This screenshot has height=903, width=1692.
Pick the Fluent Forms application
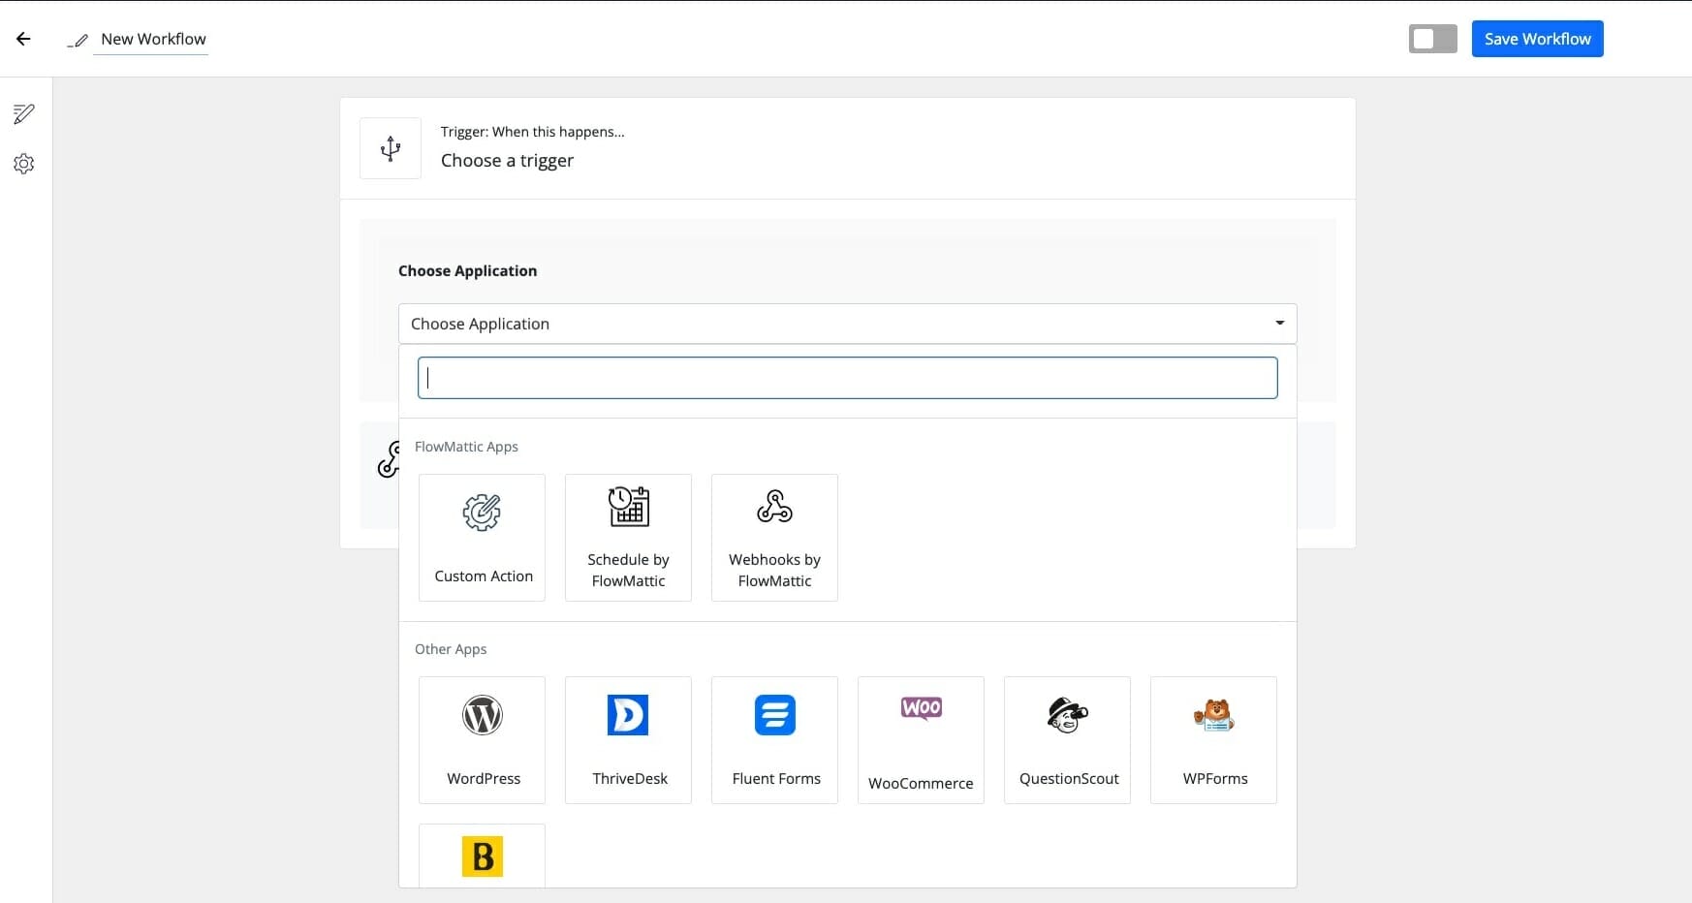[774, 740]
